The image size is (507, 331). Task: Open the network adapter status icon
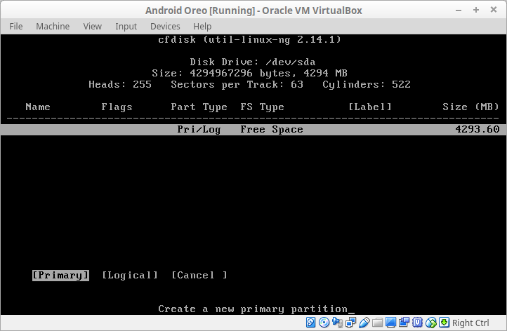(x=350, y=323)
